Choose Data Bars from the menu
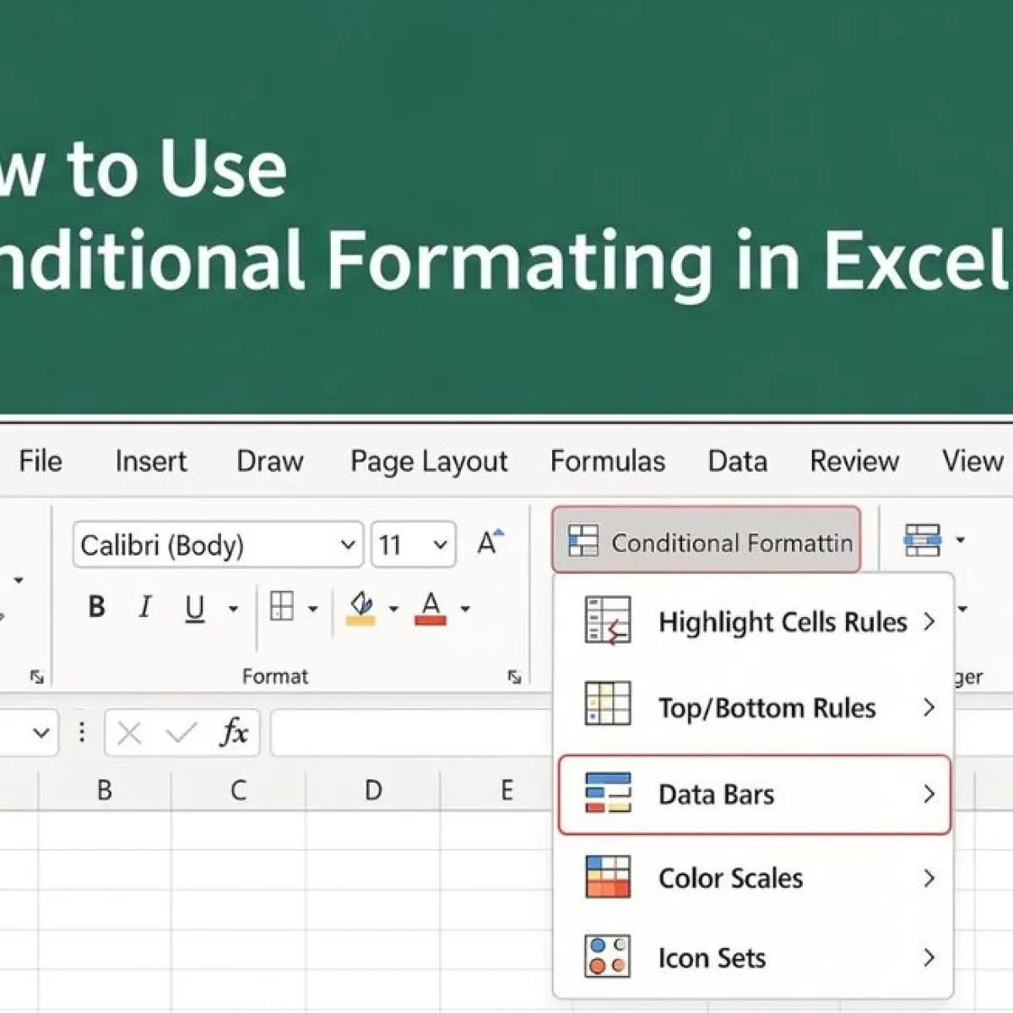Image resolution: width=1013 pixels, height=1013 pixels. tap(755, 794)
